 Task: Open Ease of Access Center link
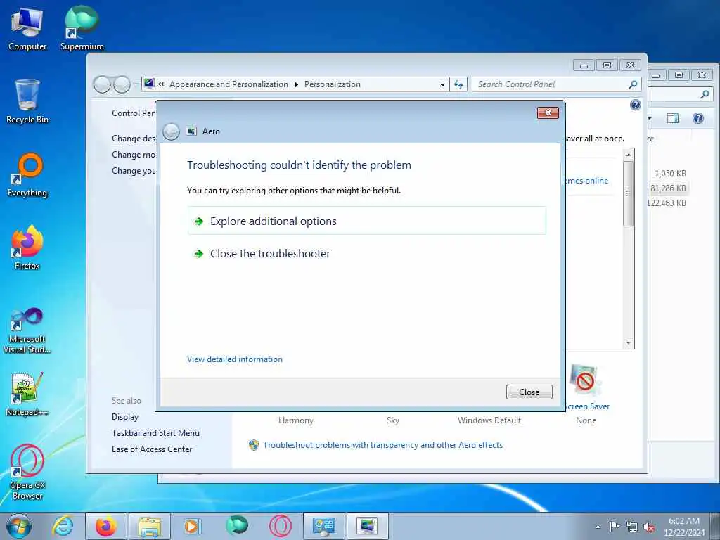[152, 449]
